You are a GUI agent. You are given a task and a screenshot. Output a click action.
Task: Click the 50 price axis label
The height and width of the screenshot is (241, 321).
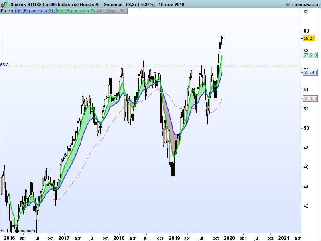[x=306, y=128]
